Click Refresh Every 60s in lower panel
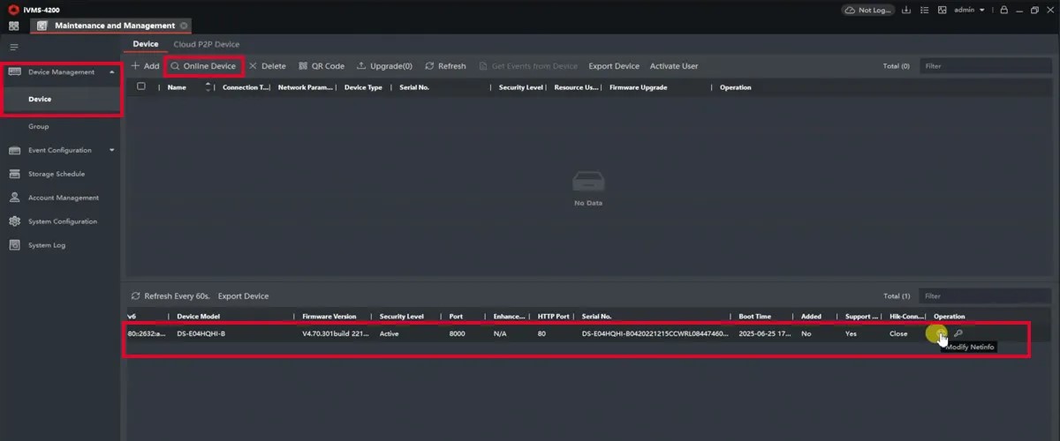 tap(170, 296)
